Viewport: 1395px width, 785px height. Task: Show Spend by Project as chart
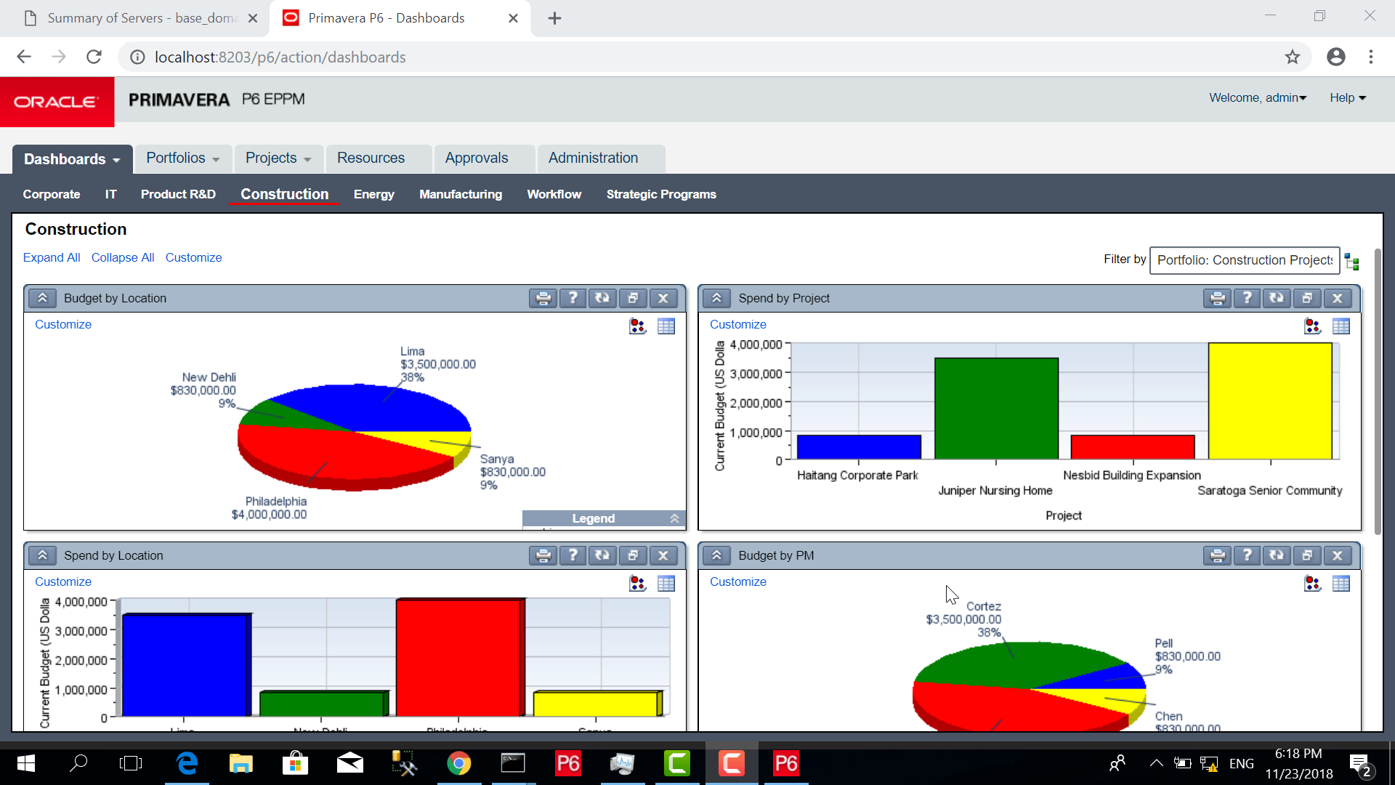pos(1312,326)
